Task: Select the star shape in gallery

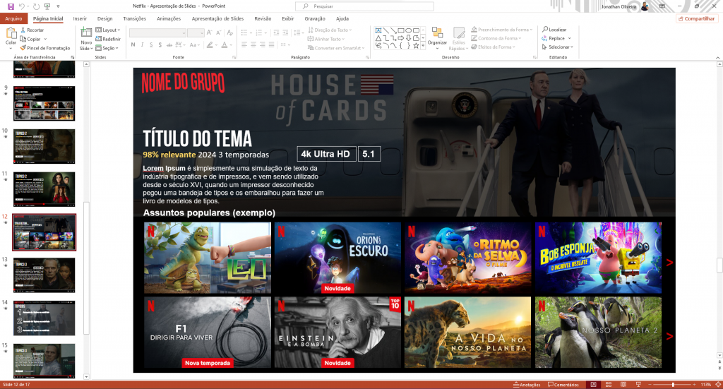Action: pos(416,46)
